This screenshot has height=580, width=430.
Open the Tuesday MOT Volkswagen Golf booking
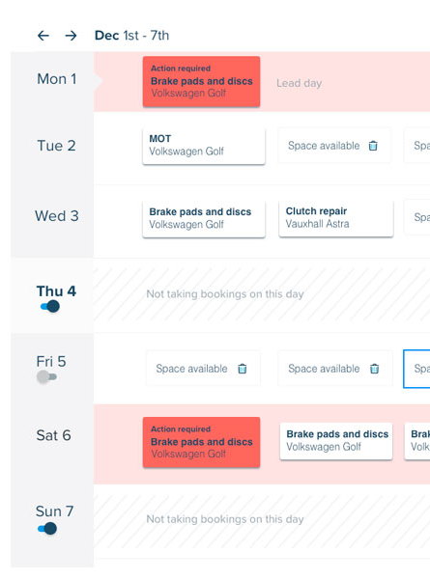tap(204, 146)
